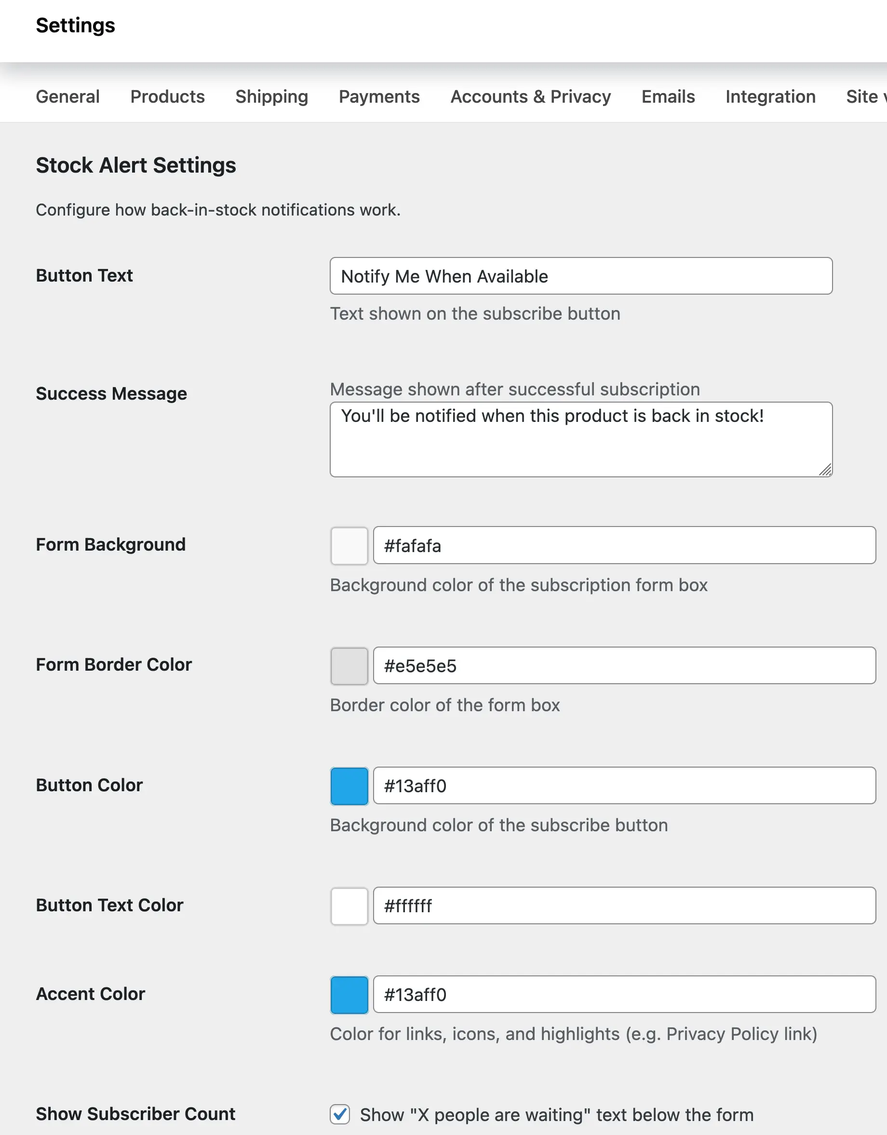Uncheck the Show Subscriber Count checkbox
Image resolution: width=887 pixels, height=1135 pixels.
(339, 1115)
